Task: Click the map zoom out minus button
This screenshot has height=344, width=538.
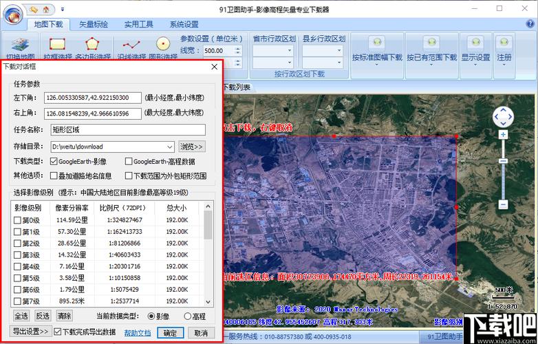Action: pos(504,204)
